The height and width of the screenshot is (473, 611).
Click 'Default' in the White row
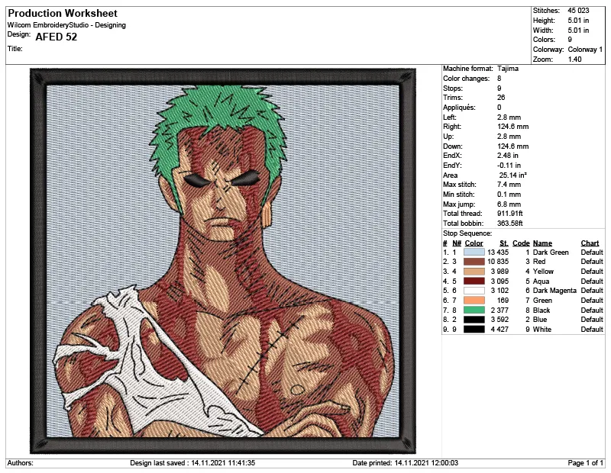pyautogui.click(x=592, y=329)
